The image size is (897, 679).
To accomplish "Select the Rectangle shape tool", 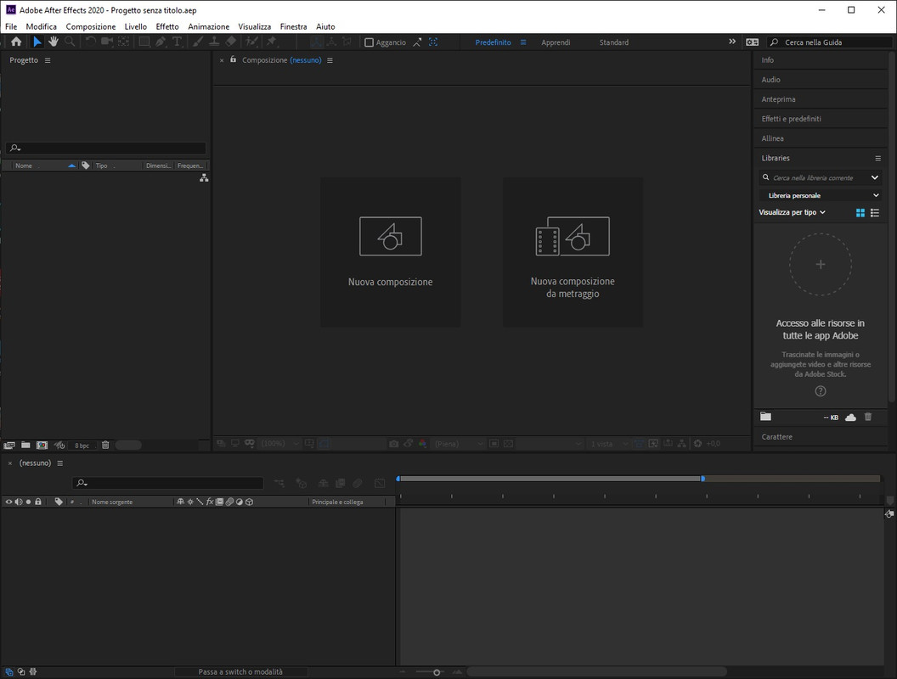I will (144, 42).
